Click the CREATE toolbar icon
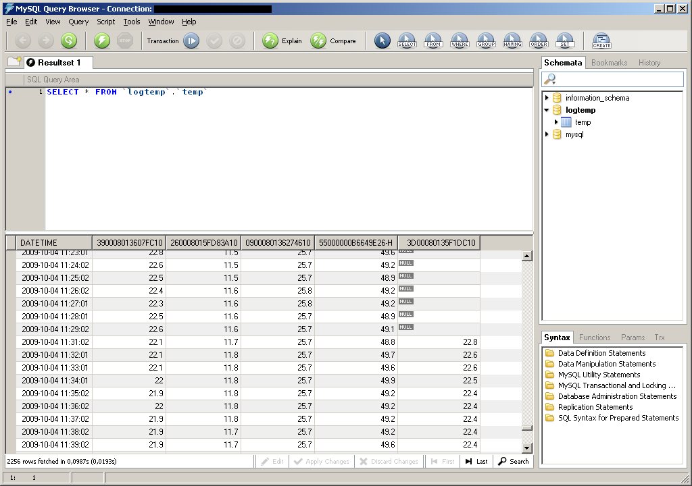This screenshot has height=486, width=692. 601,41
